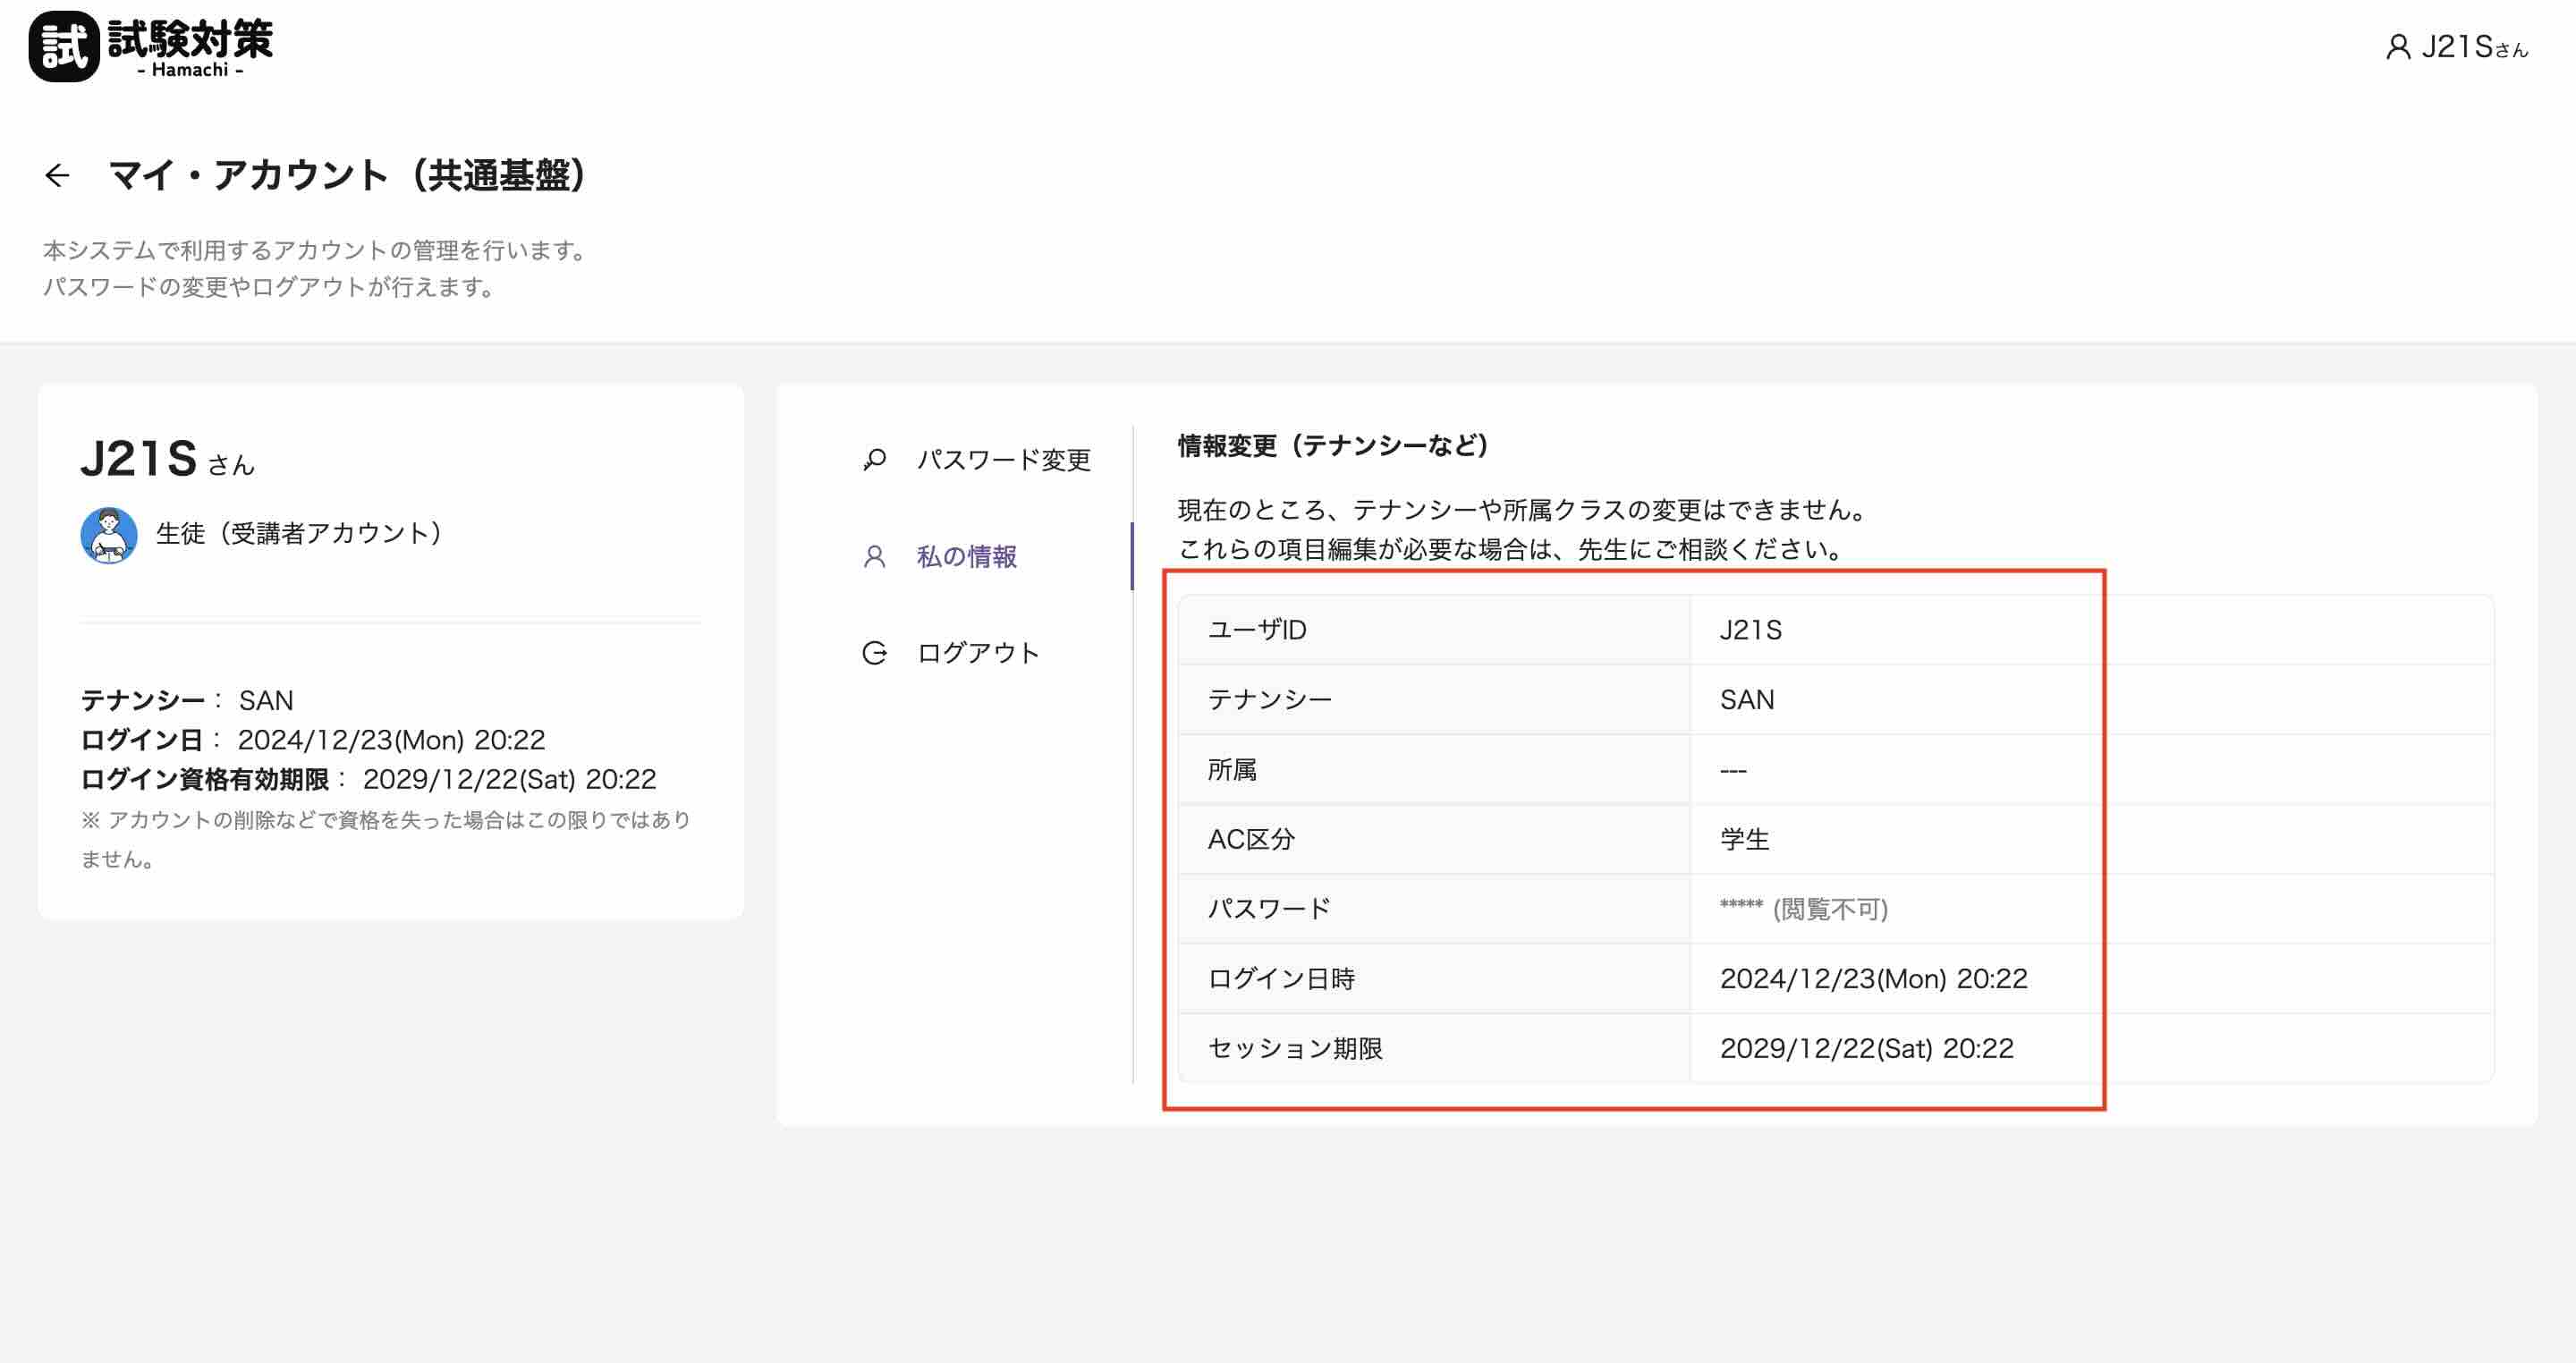
Task: Click the マイ・アカウント（共通基盤）page title
Action: pyautogui.click(x=348, y=175)
